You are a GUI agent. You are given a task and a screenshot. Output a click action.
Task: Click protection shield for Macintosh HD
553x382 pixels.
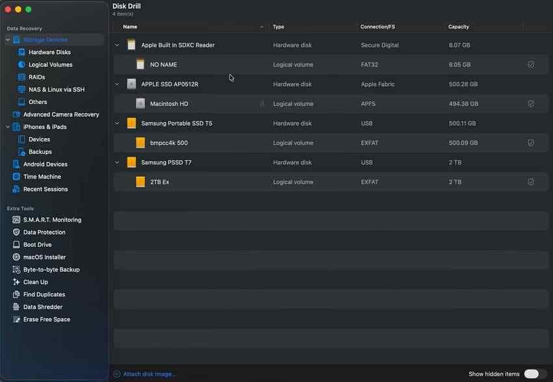pos(531,103)
